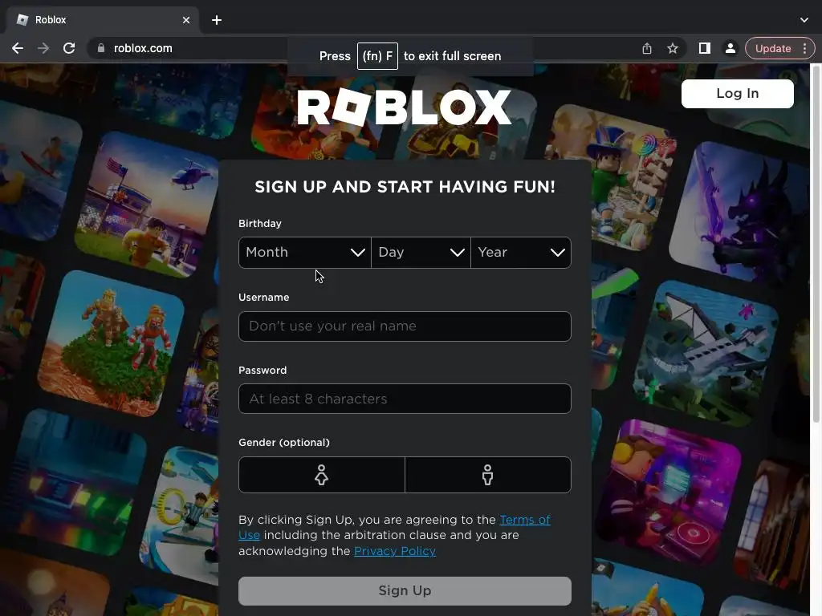Click the Sign Up button
The height and width of the screenshot is (616, 822).
(x=405, y=591)
